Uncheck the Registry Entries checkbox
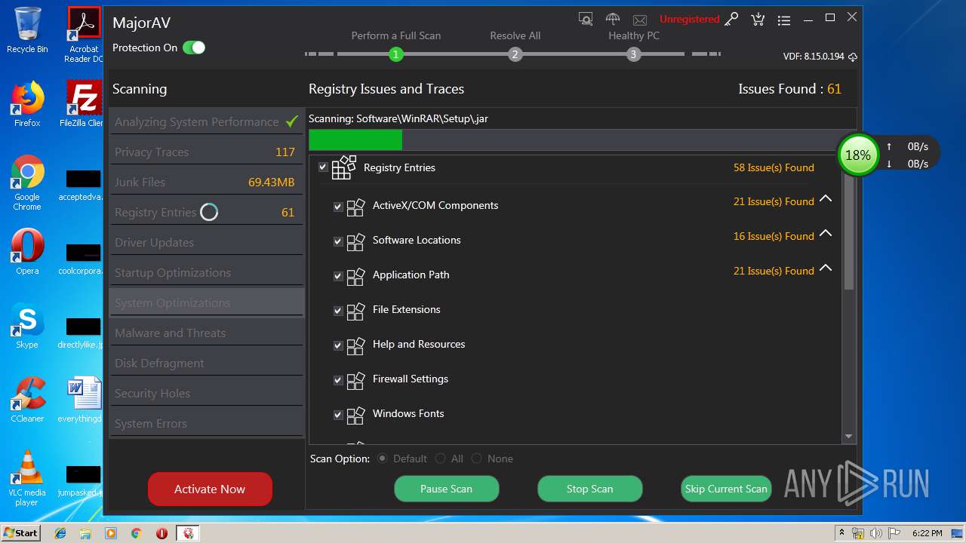This screenshot has height=543, width=966. click(x=323, y=167)
